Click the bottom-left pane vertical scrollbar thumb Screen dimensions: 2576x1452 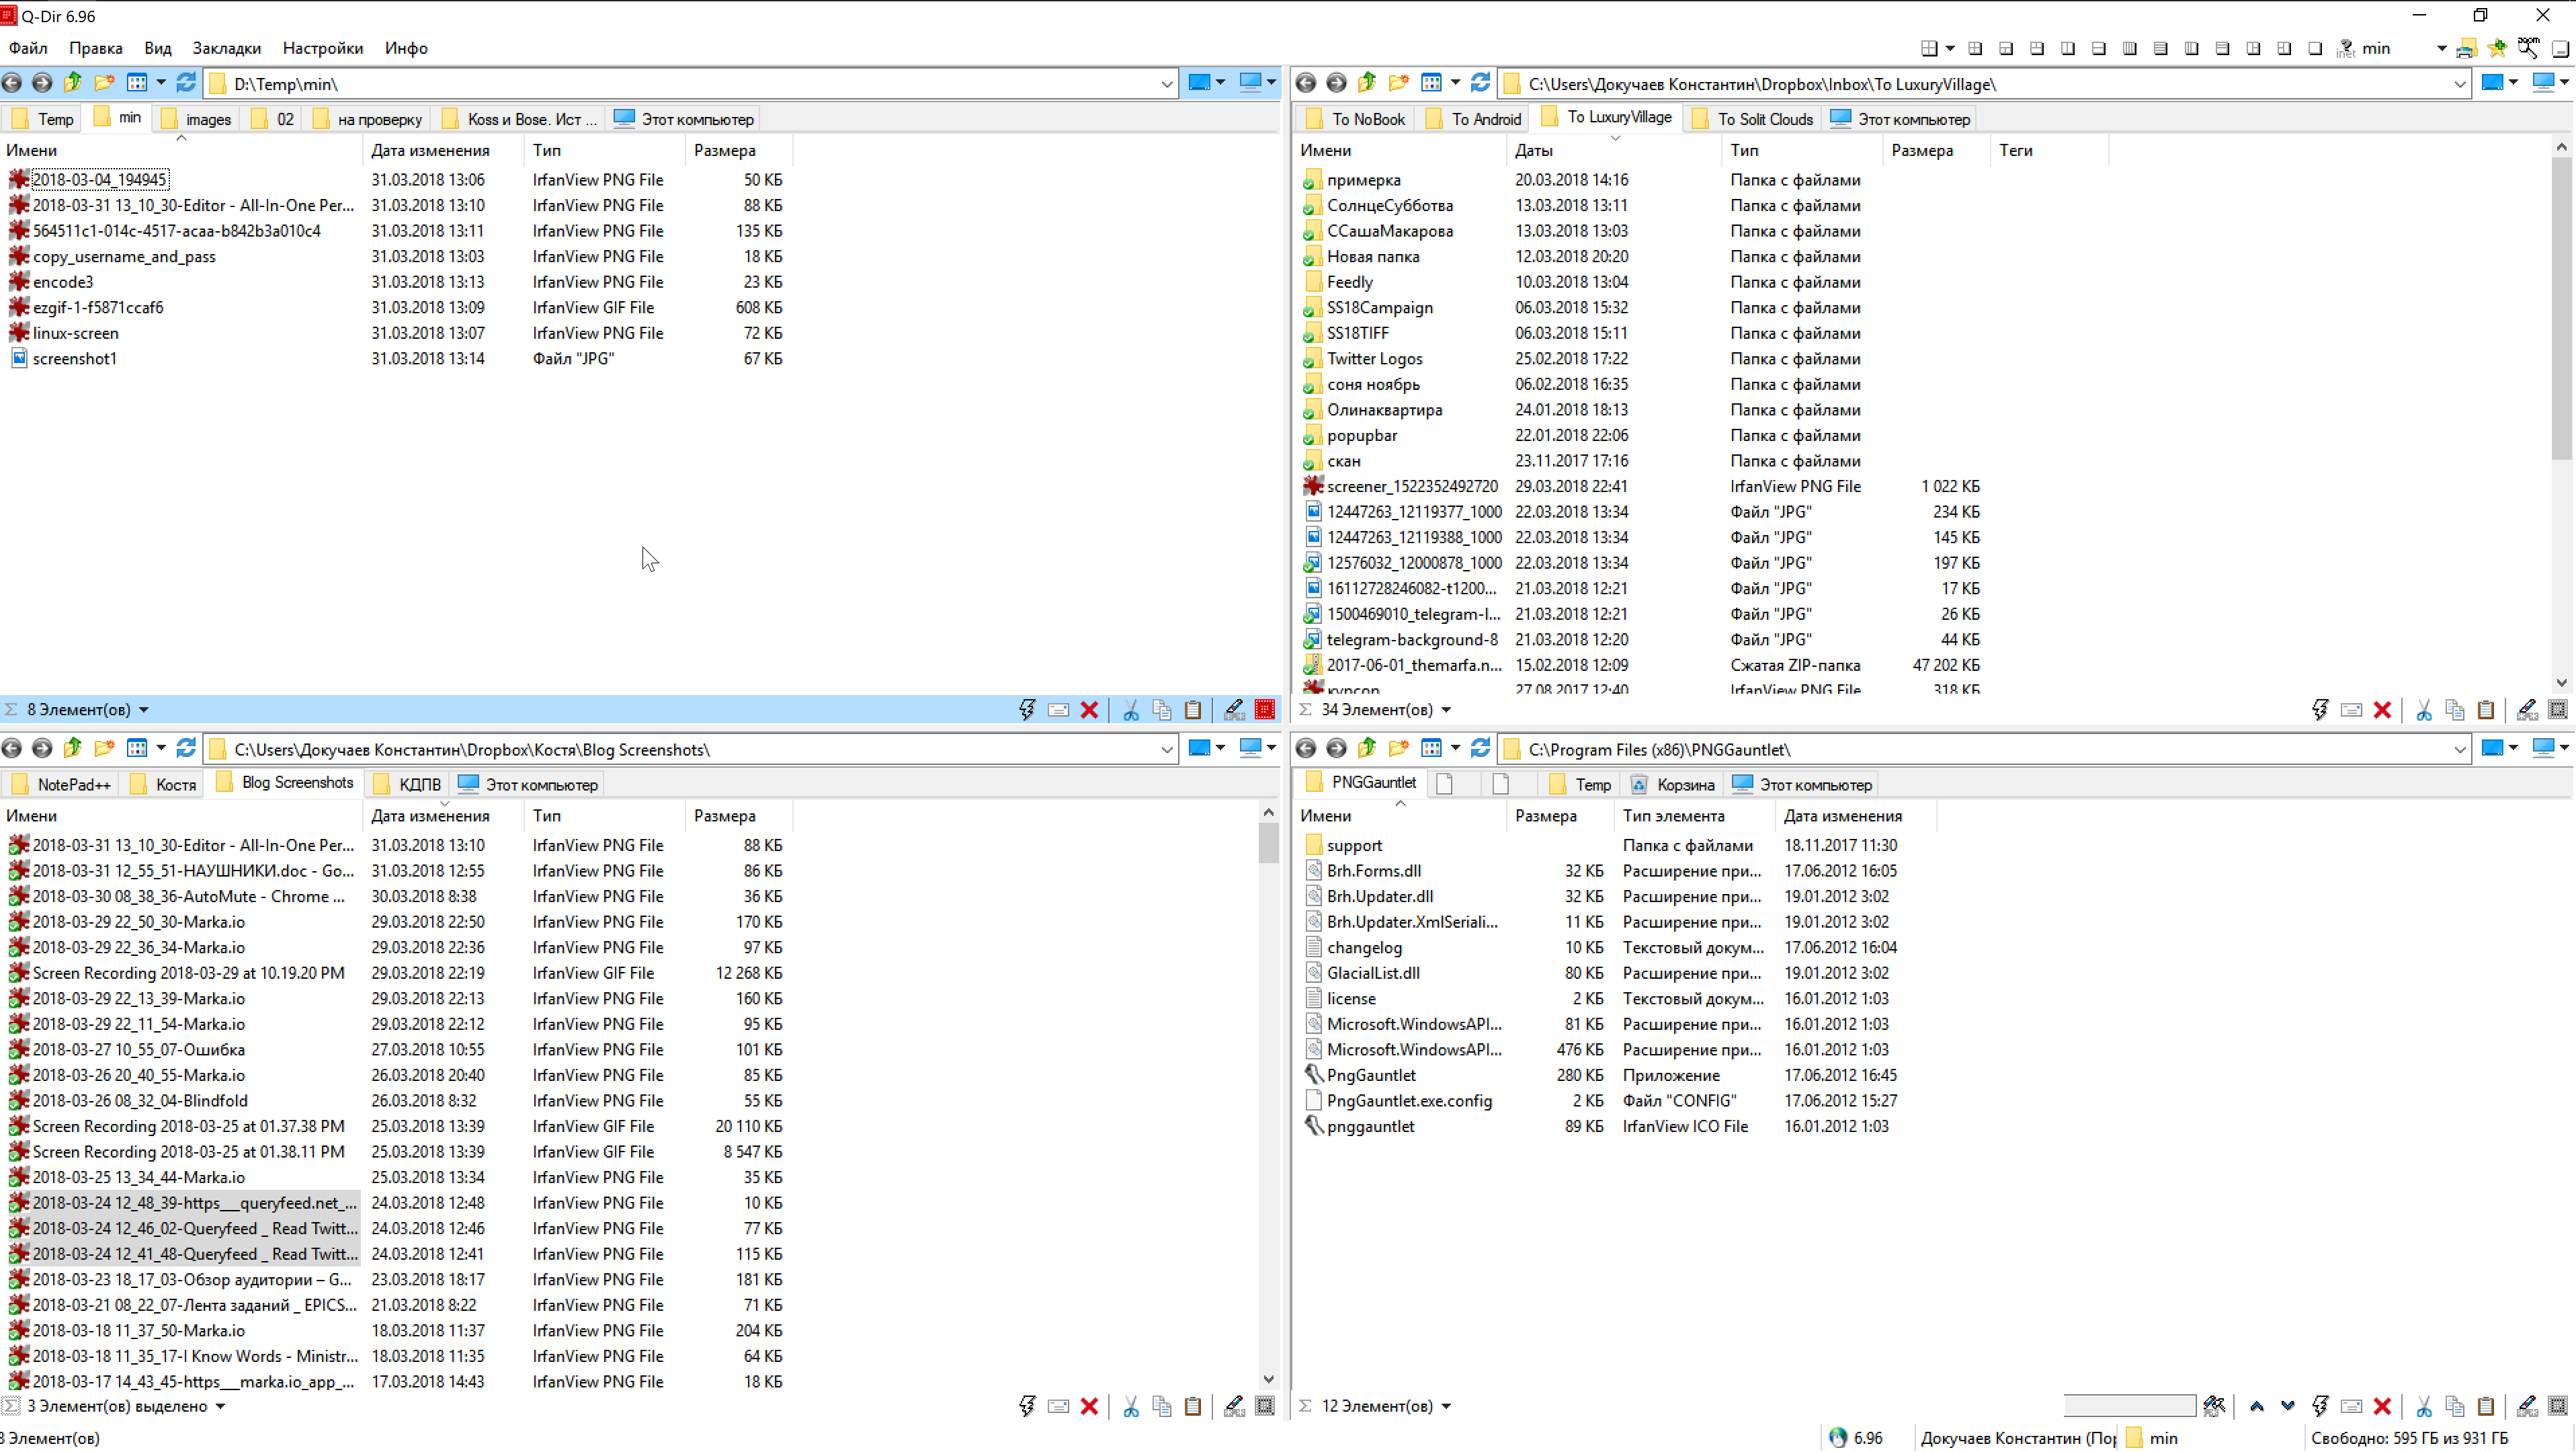[x=1268, y=842]
